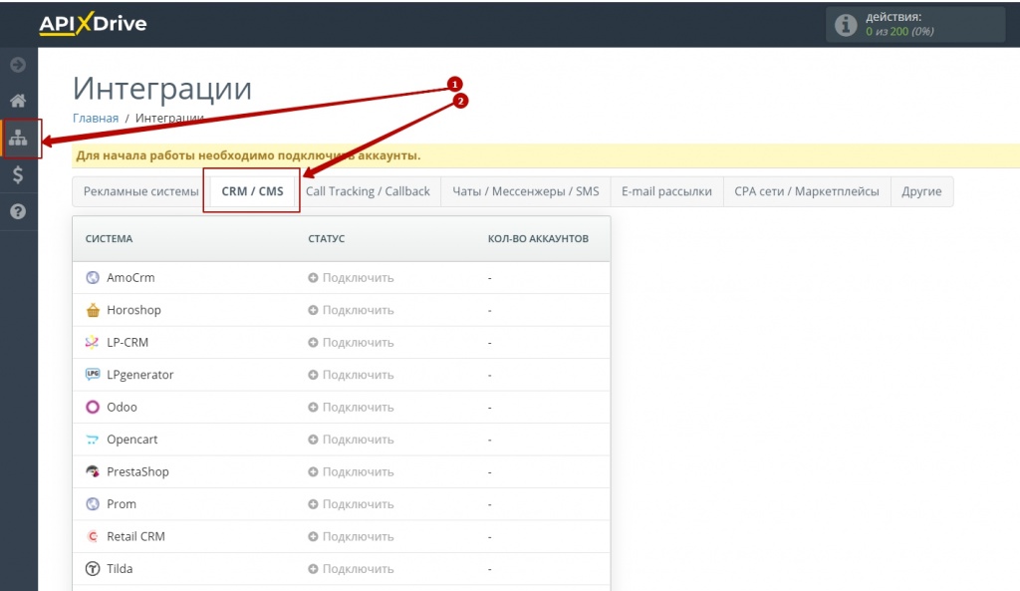Click plus icon in Tilda row
The image size is (1020, 591).
(x=313, y=568)
